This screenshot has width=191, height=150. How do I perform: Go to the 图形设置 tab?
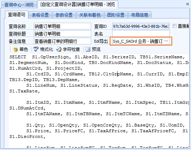(x=116, y=15)
